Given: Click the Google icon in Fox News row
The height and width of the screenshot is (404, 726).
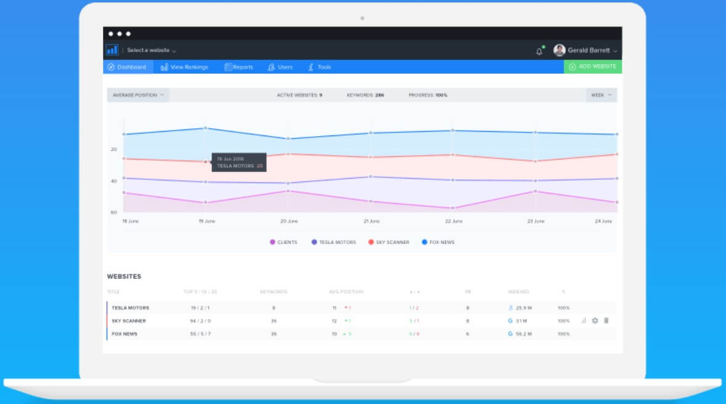Looking at the screenshot, I should [x=510, y=334].
